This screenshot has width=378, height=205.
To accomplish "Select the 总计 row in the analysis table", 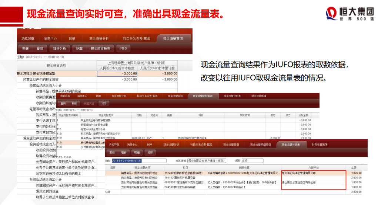I will tap(233, 192).
